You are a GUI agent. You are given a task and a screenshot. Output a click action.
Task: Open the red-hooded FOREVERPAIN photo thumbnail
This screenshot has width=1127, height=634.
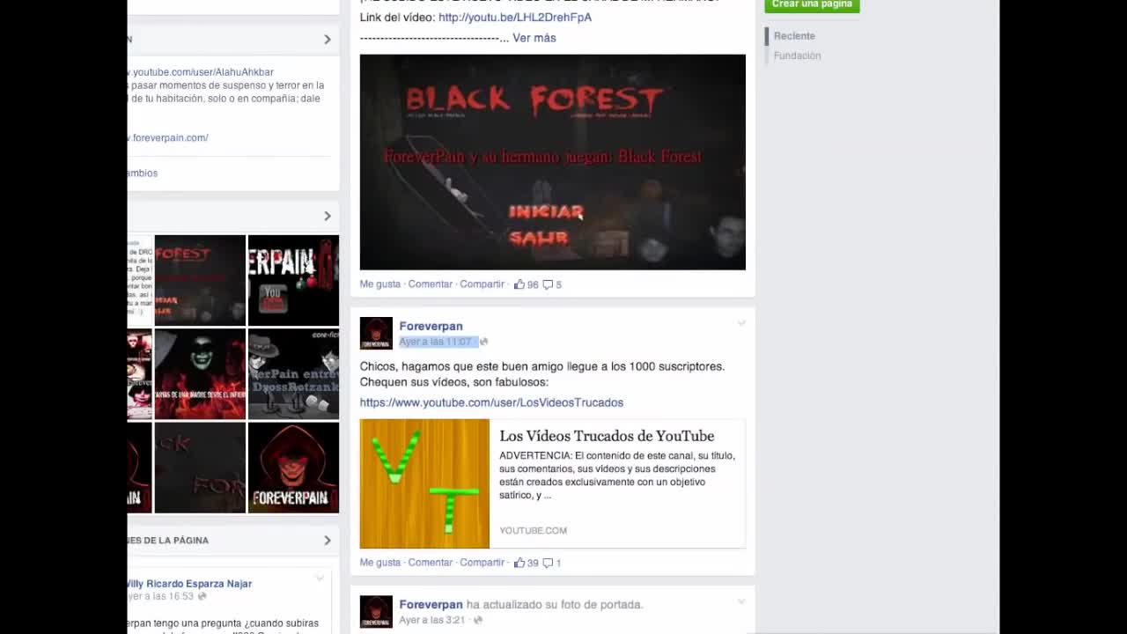pyautogui.click(x=293, y=468)
